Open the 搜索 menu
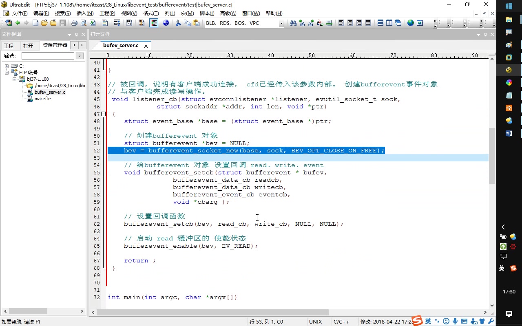Image resolution: width=522 pixels, height=326 pixels. pos(62,13)
